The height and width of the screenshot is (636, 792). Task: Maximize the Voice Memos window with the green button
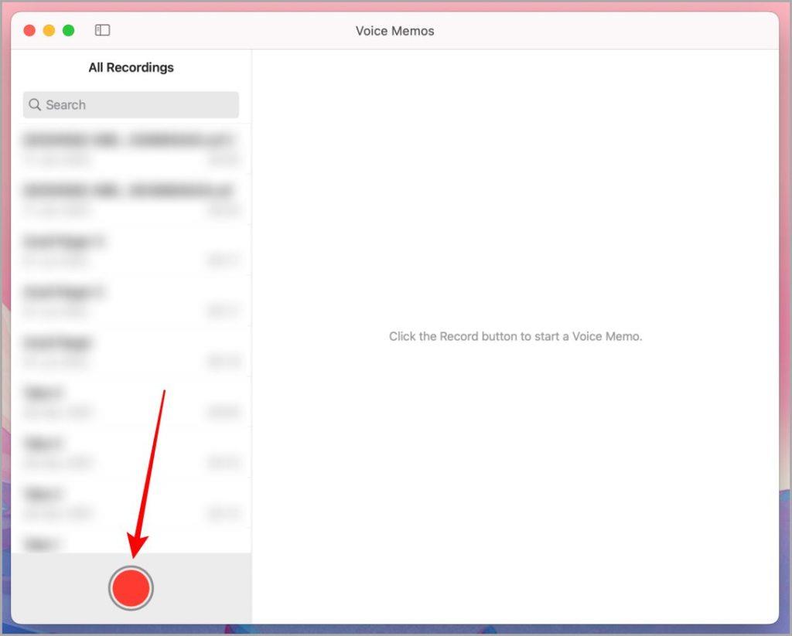pos(69,31)
